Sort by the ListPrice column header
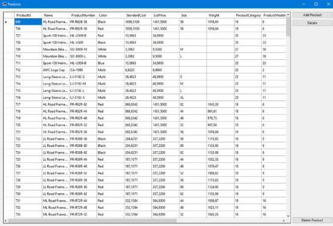333x226 pixels. [x=165, y=15]
